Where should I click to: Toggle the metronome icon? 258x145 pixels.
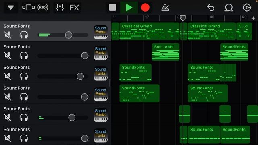[165, 8]
